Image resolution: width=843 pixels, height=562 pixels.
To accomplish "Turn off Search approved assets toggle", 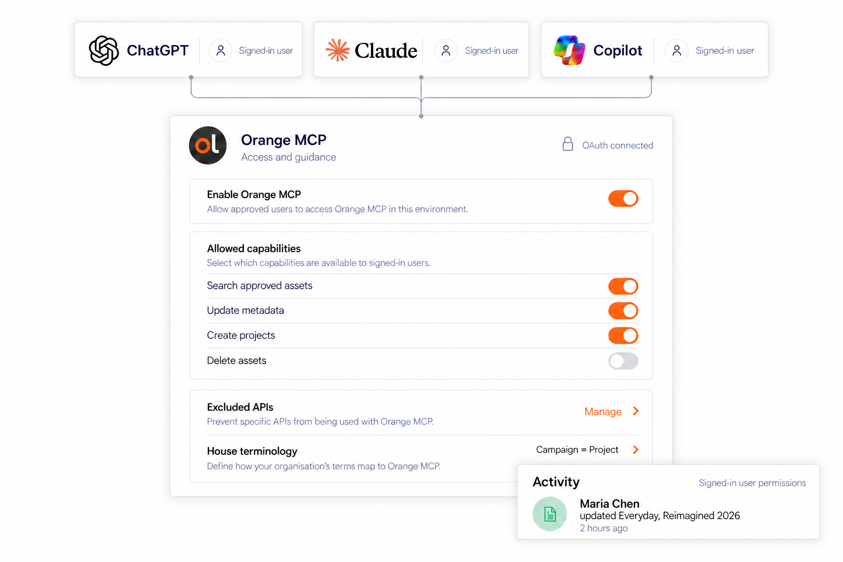I will click(623, 286).
